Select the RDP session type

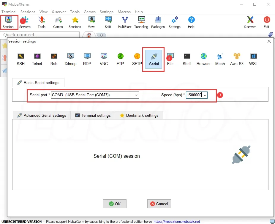pyautogui.click(x=87, y=59)
